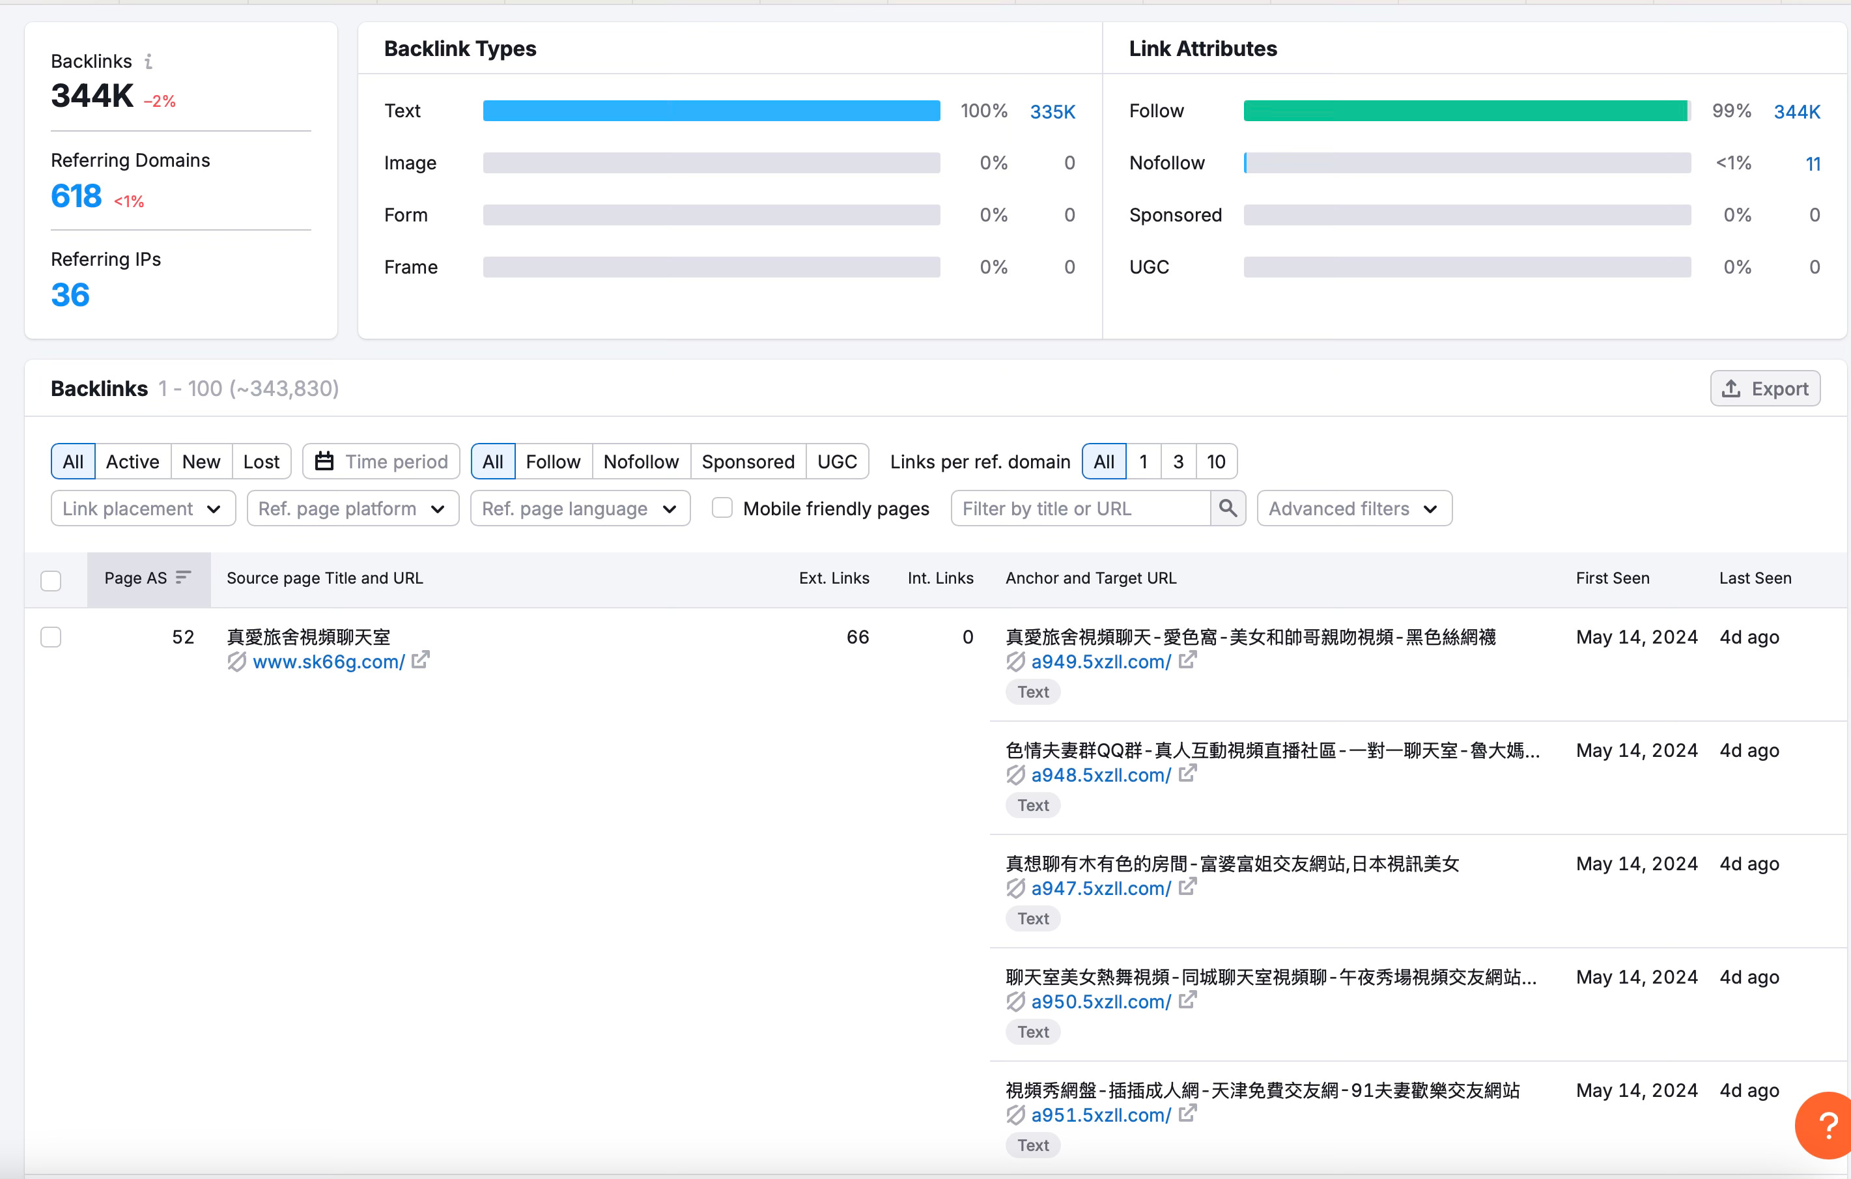This screenshot has height=1179, width=1851.
Task: Select the checkbox for the row with Page AS 52
Action: [x=51, y=637]
